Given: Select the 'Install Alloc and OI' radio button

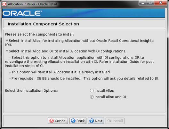Looking at the screenshot, I should 92,97.
